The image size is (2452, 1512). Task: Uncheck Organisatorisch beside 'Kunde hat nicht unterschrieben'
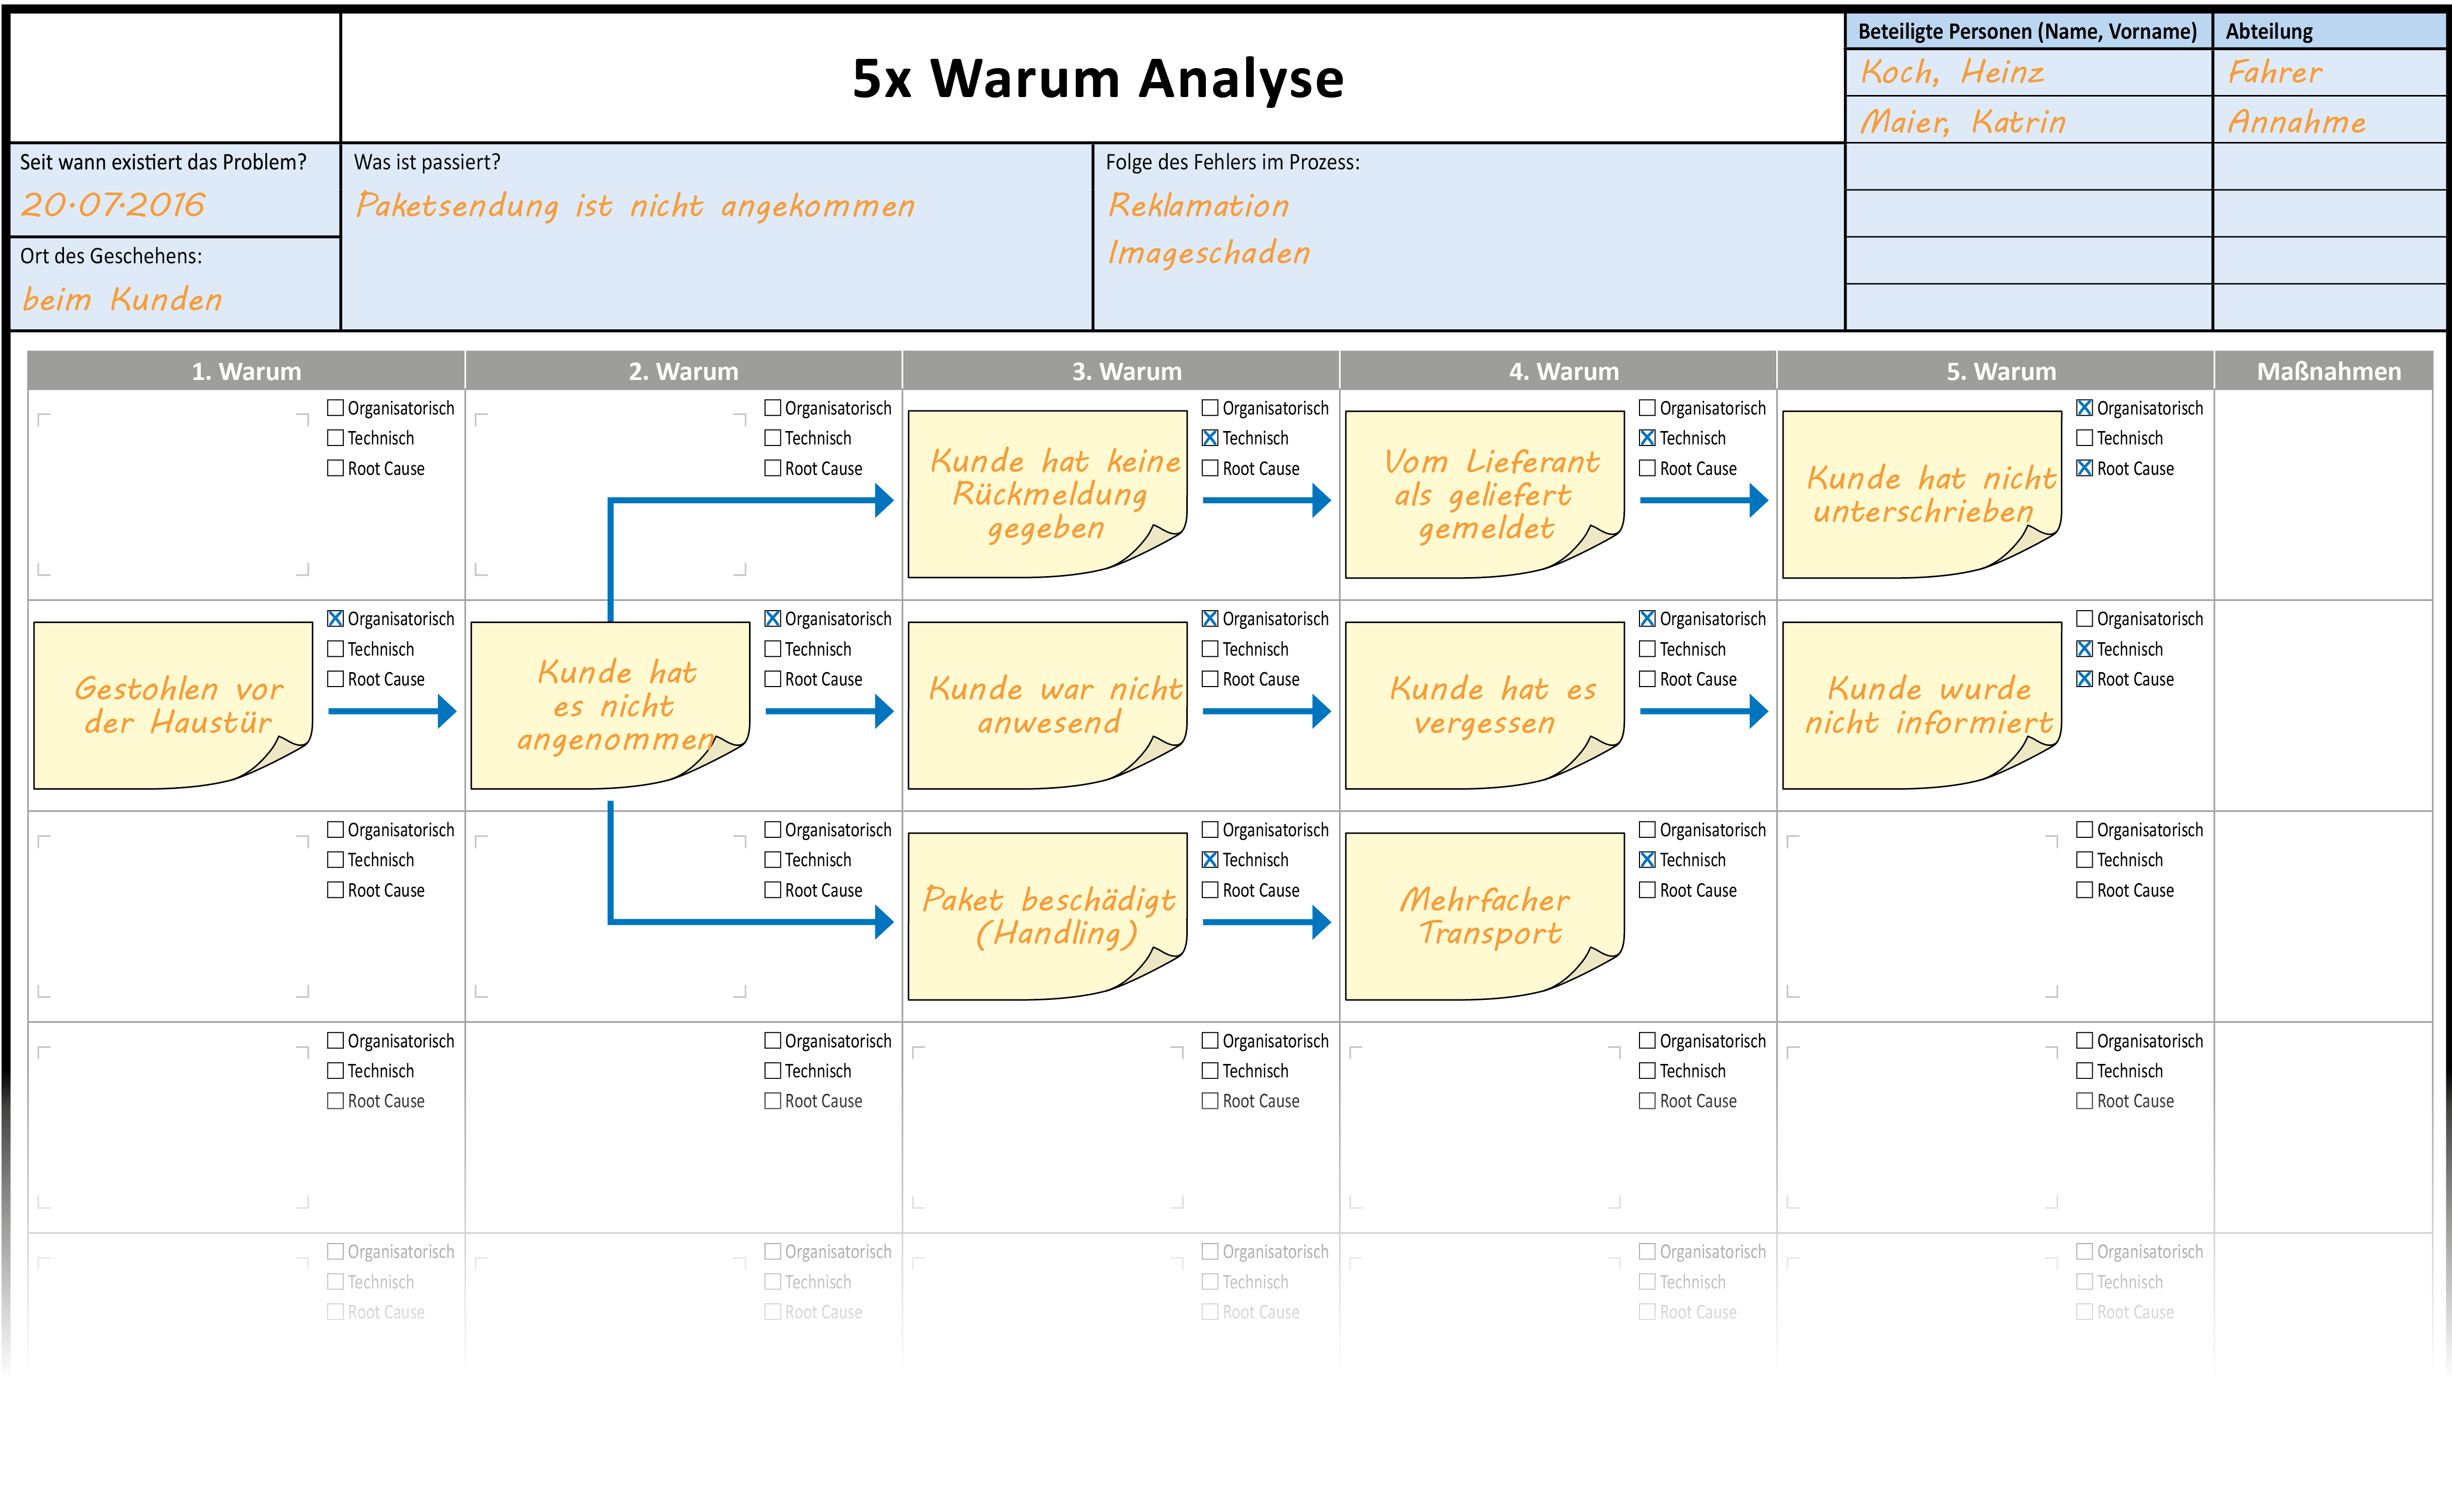click(2084, 408)
